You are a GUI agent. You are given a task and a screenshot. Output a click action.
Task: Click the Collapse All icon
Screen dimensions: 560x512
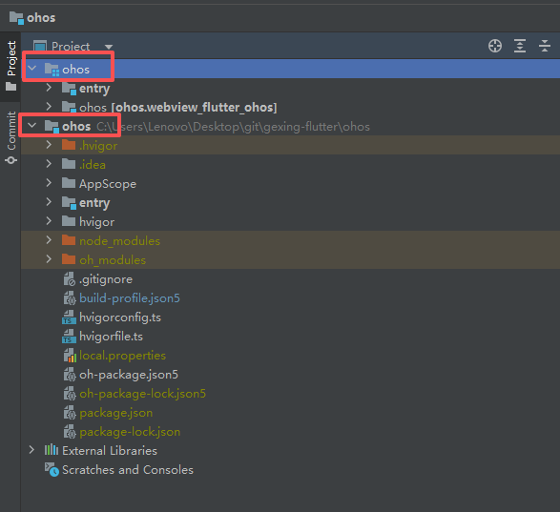tap(545, 46)
